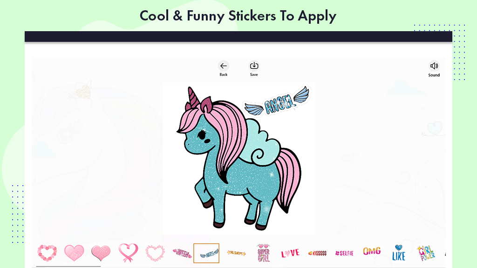Apply the Super Girl sticker

tap(264, 253)
